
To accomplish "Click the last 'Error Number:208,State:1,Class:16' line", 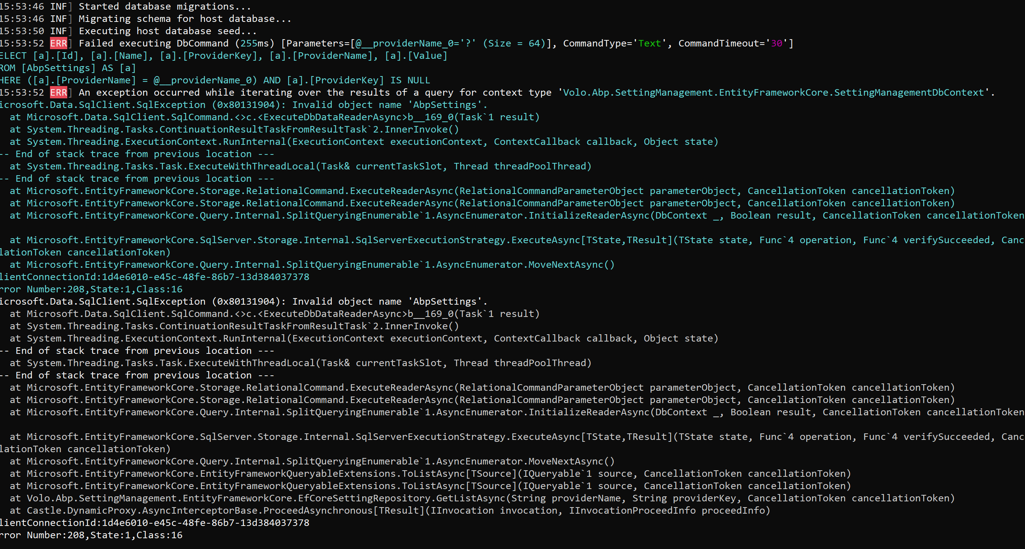I will point(91,535).
